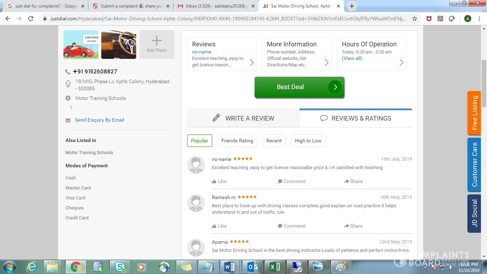Open the JD Social side tab

click(474, 214)
